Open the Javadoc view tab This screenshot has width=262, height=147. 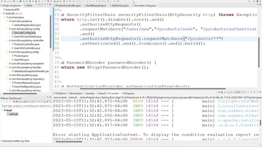click(89, 94)
